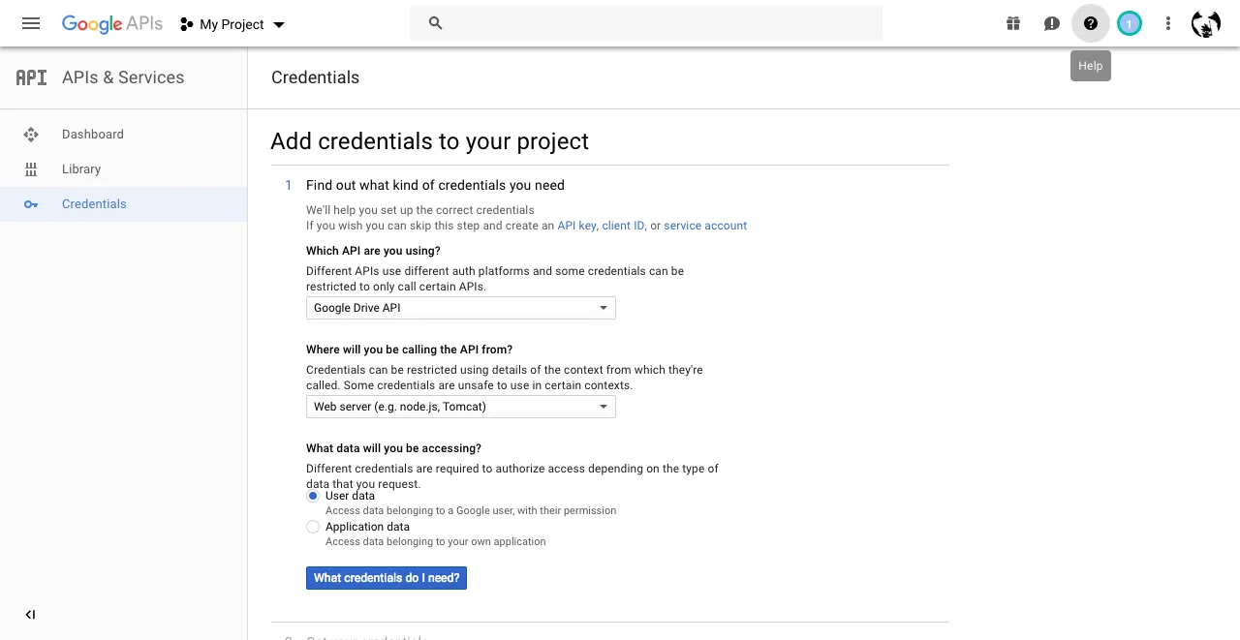
Task: Click the What credentials do I need? button
Action: [387, 578]
